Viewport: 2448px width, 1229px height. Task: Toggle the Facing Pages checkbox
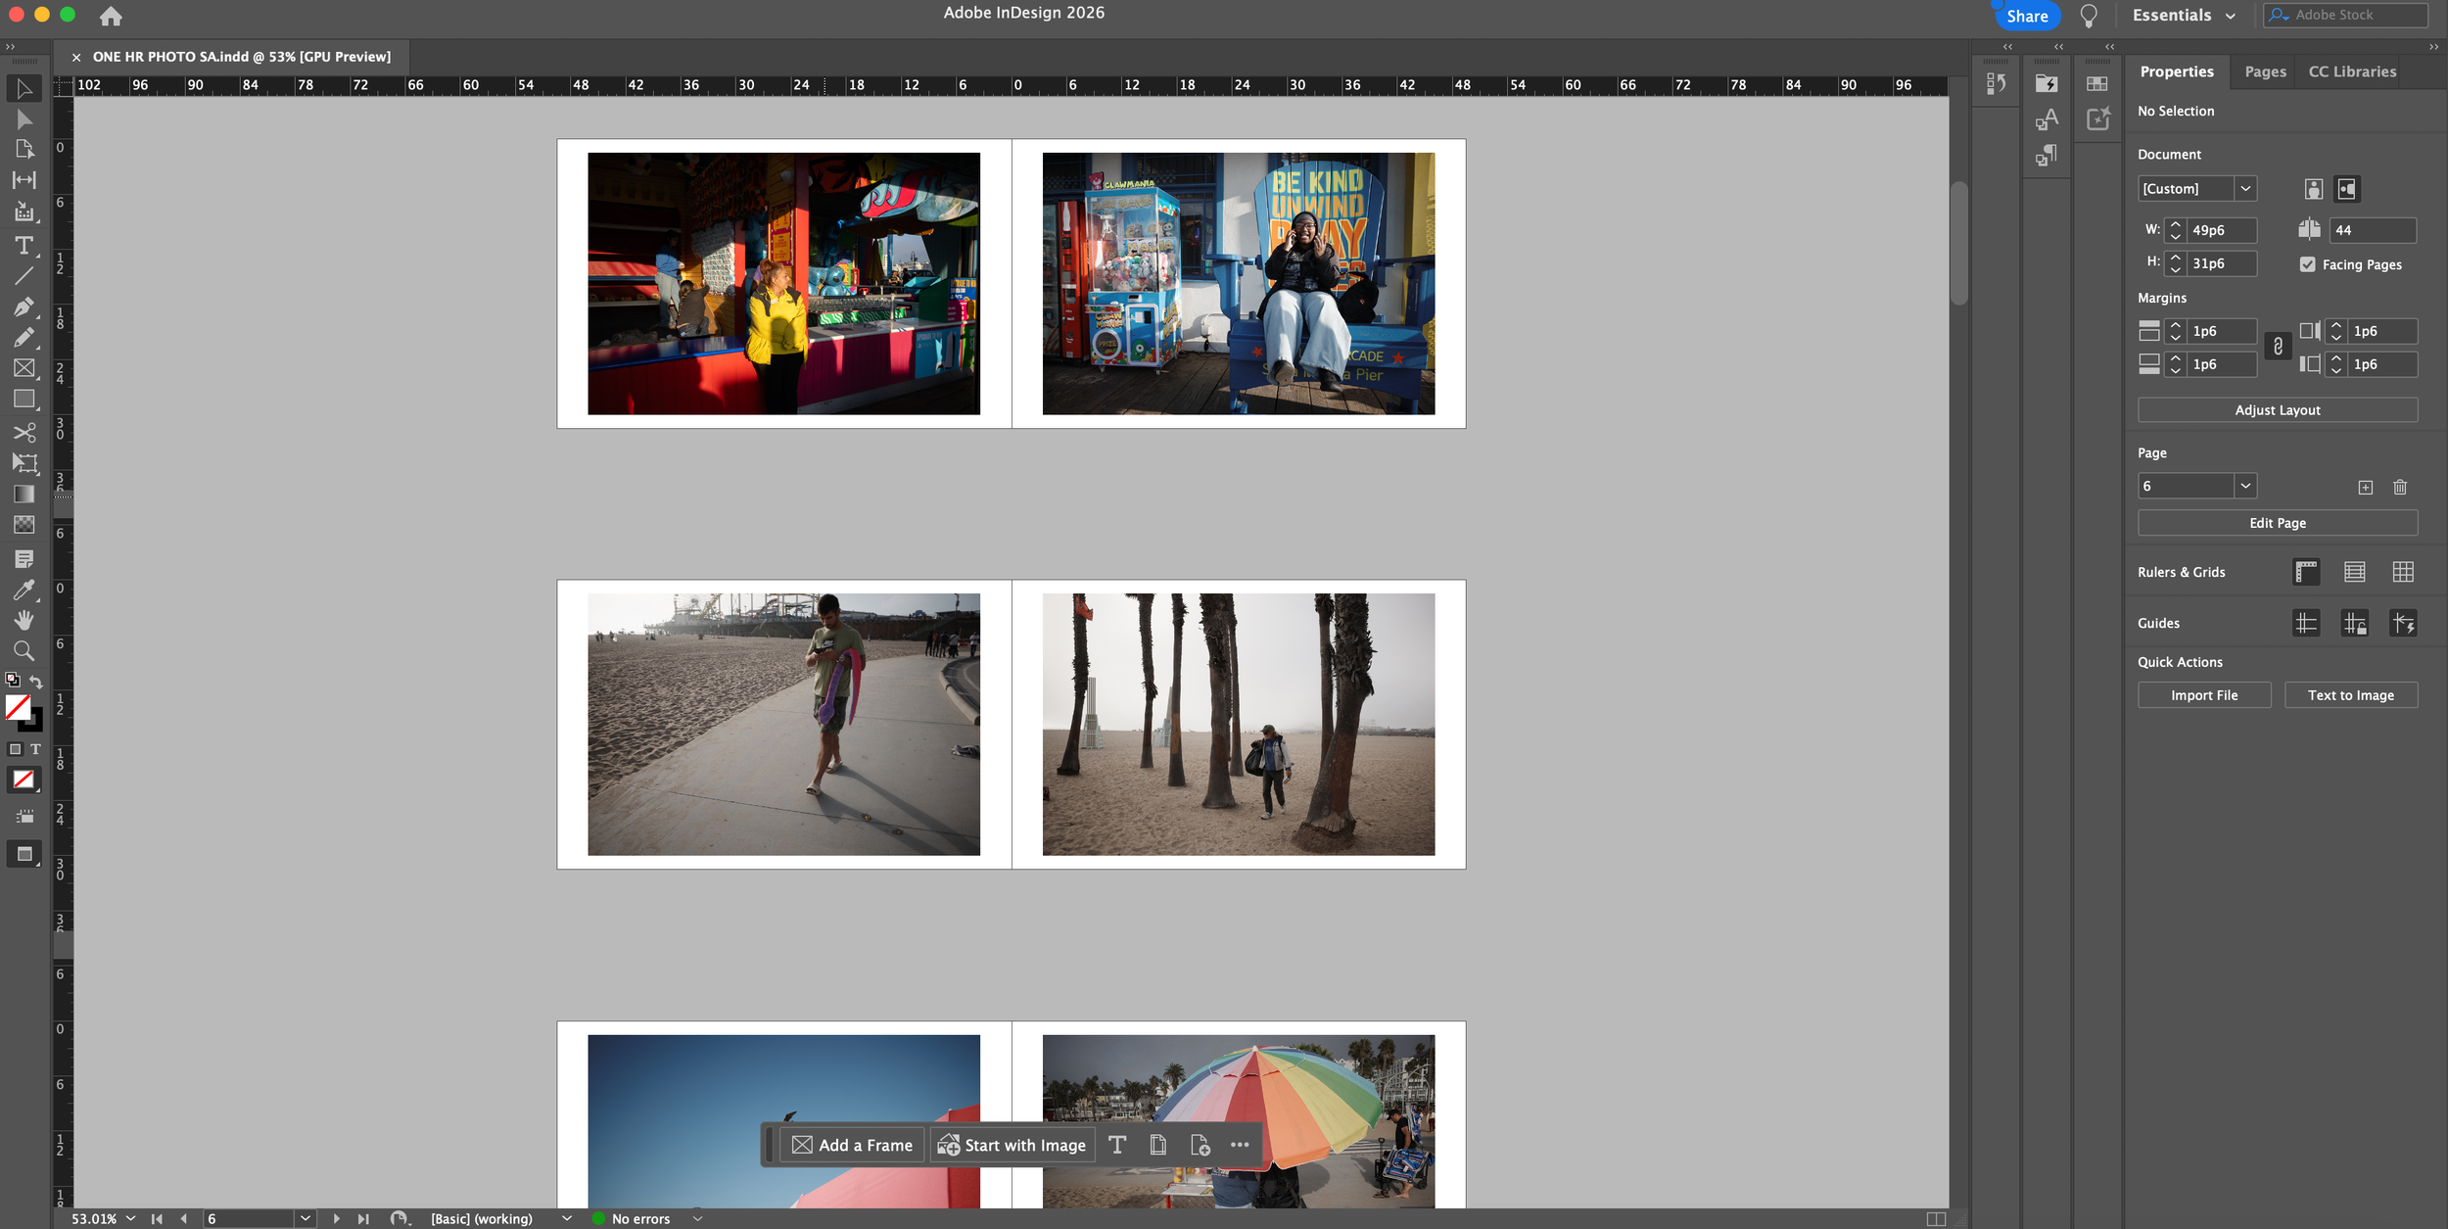(x=2308, y=264)
